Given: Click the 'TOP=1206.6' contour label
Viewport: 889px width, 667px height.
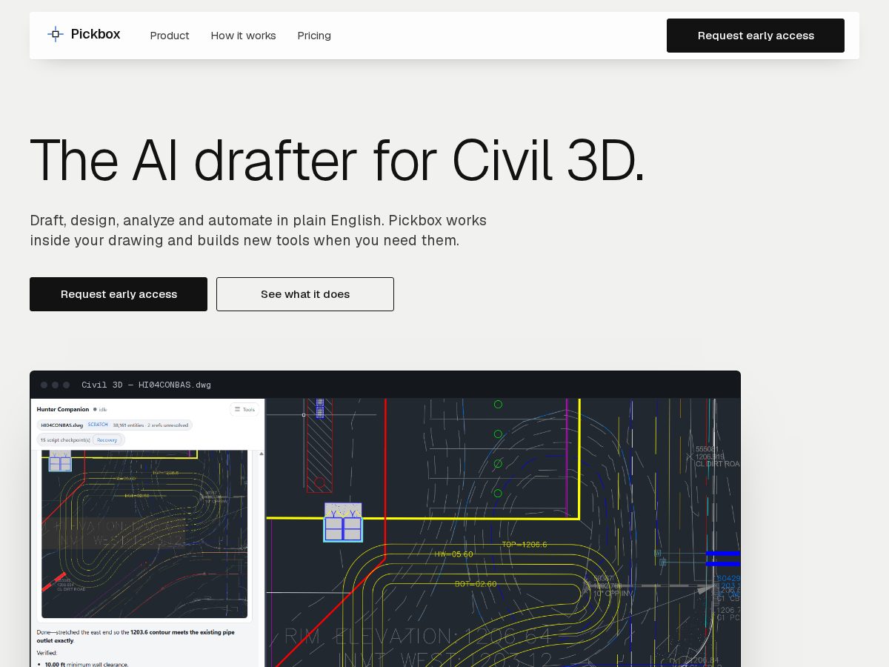Looking at the screenshot, I should 525,544.
